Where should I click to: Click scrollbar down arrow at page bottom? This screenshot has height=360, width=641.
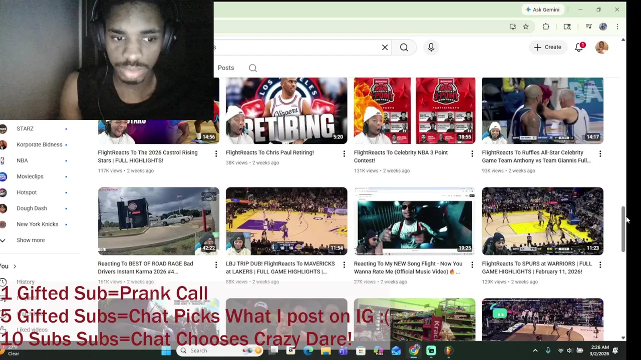[623, 338]
